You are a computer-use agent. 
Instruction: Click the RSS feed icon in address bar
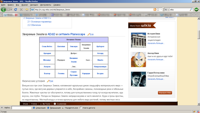point(155,10)
